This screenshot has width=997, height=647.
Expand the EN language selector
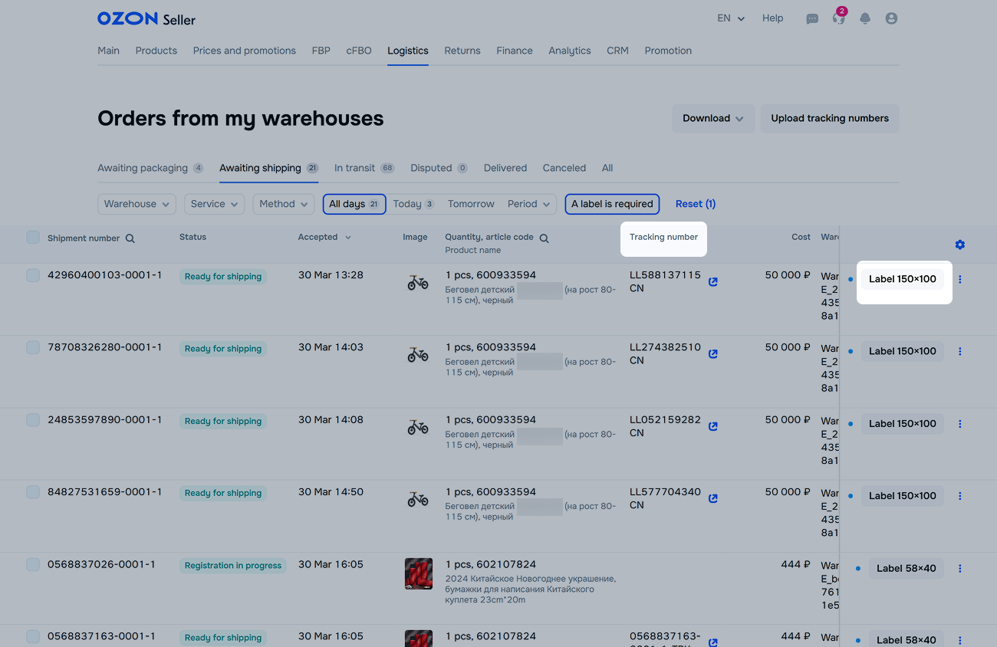tap(730, 18)
